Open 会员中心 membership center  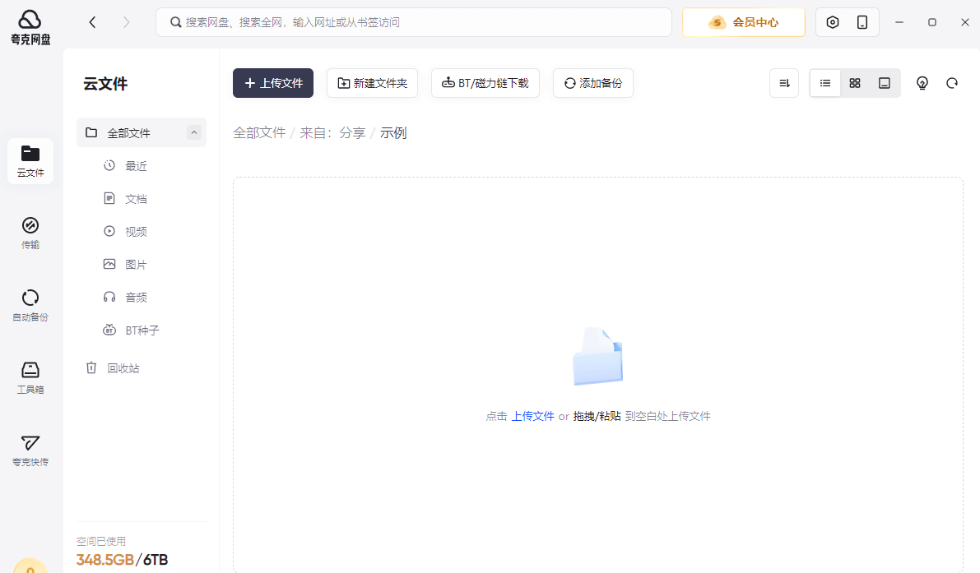click(743, 22)
